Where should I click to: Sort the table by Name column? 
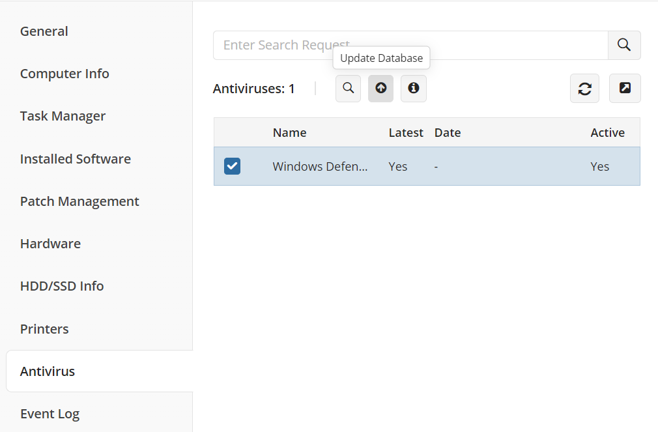tap(289, 132)
